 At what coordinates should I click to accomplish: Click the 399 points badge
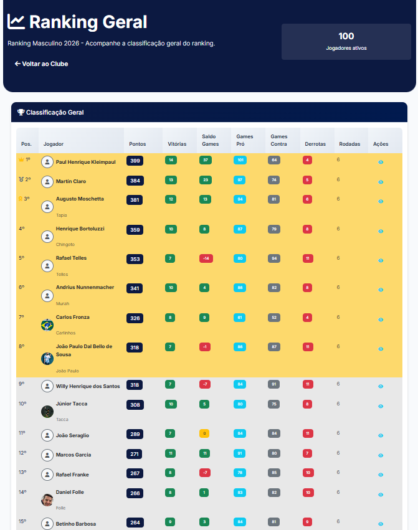(x=135, y=161)
